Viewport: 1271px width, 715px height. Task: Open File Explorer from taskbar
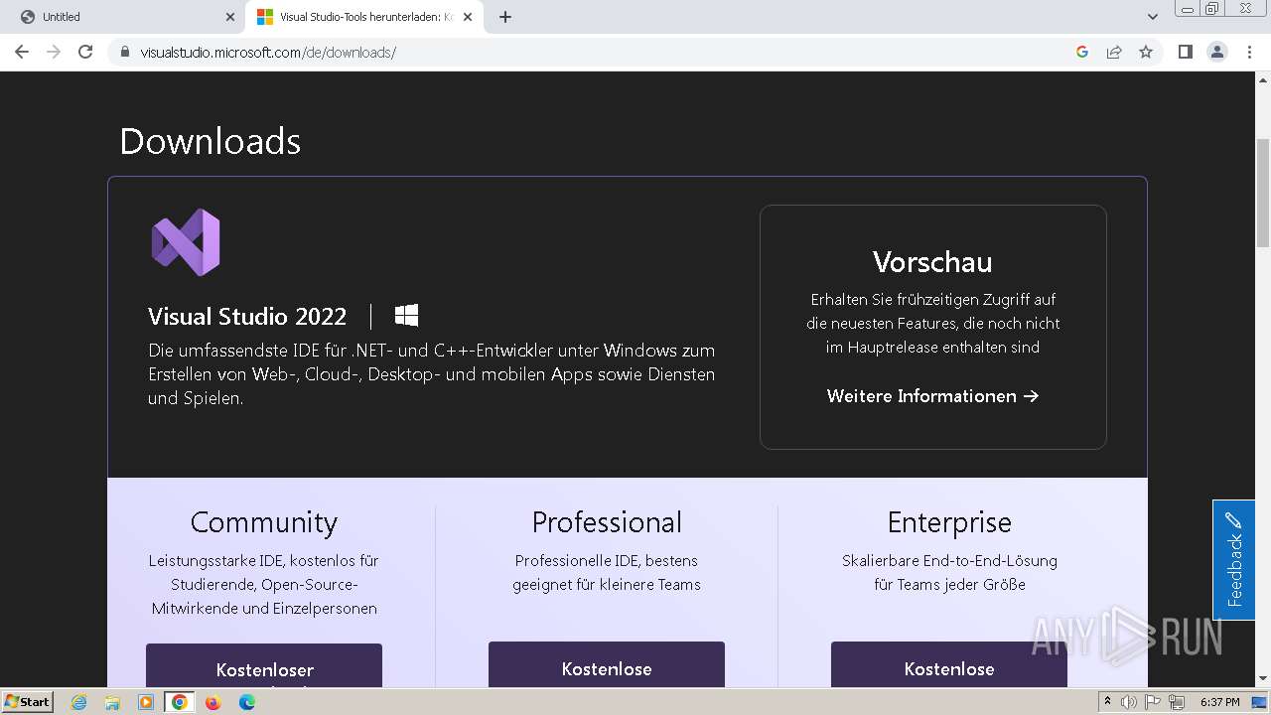click(112, 702)
